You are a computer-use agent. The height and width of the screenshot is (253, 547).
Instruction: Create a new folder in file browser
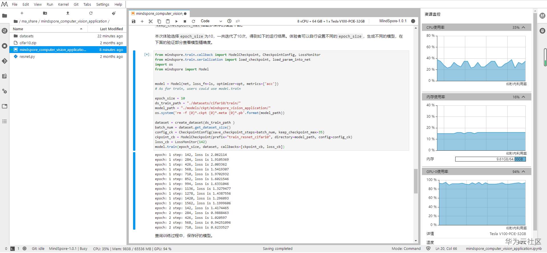pyautogui.click(x=45, y=13)
